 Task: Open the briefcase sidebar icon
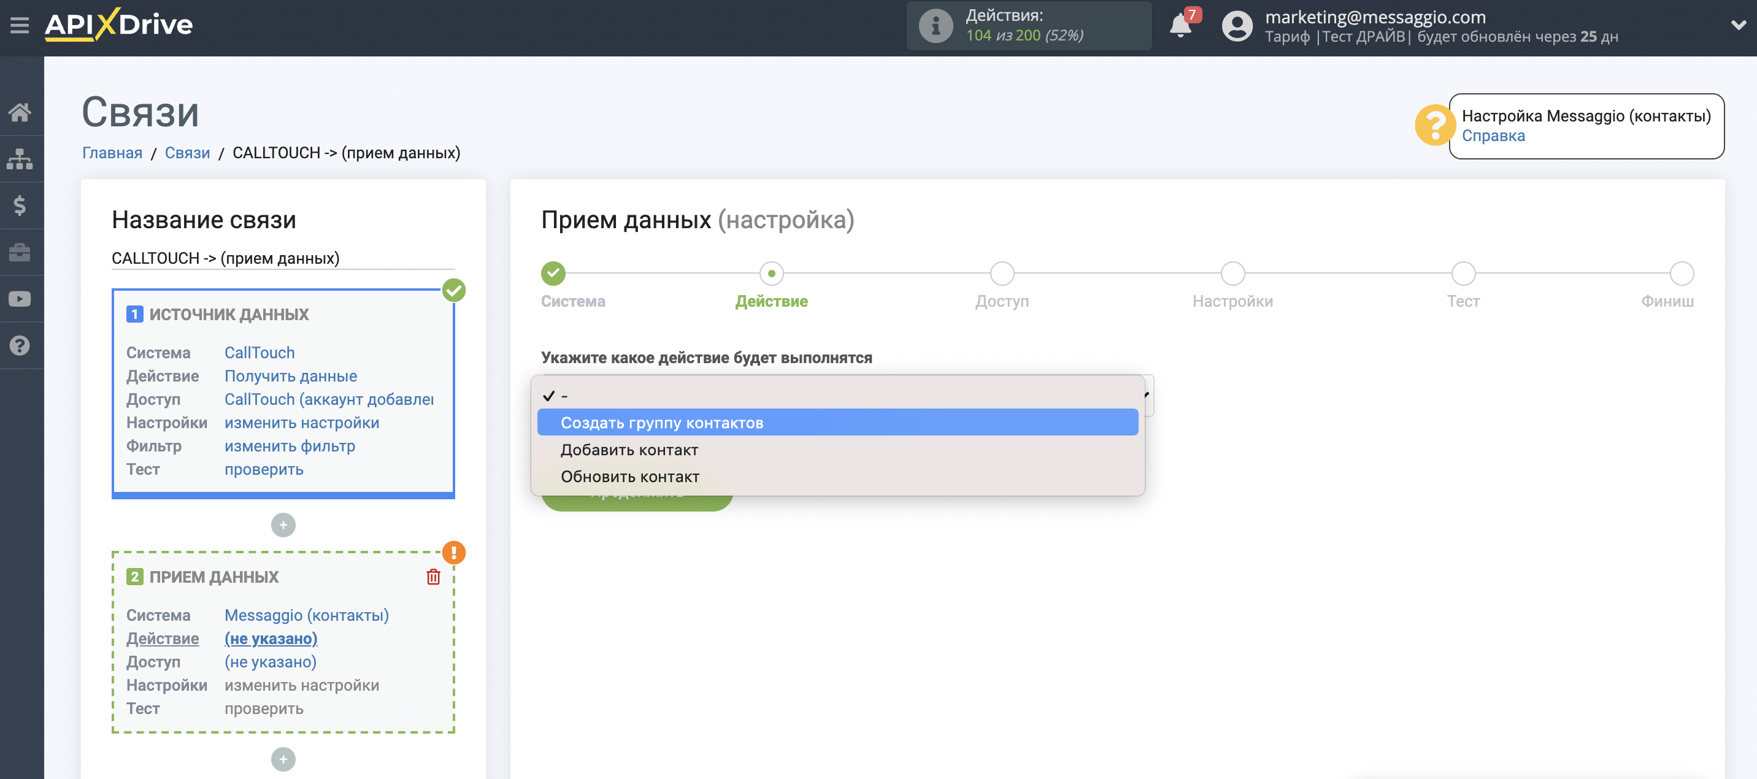tap(20, 252)
